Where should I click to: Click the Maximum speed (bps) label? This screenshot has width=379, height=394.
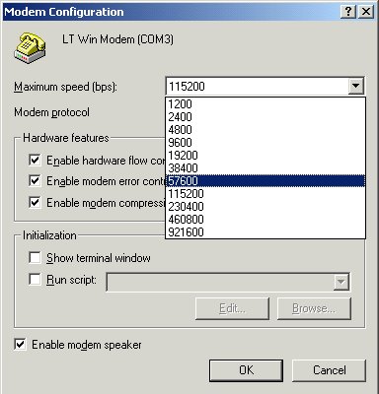[65, 87]
